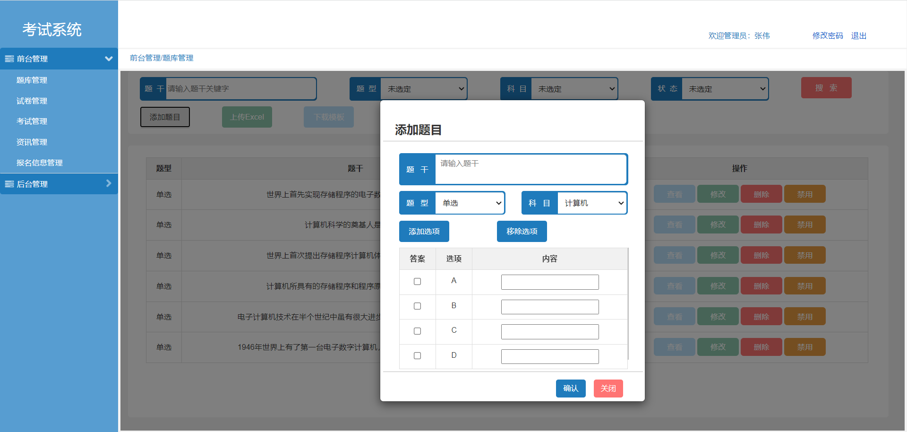Click the 关闭 button in the dialog
The image size is (907, 432).
[608, 389]
